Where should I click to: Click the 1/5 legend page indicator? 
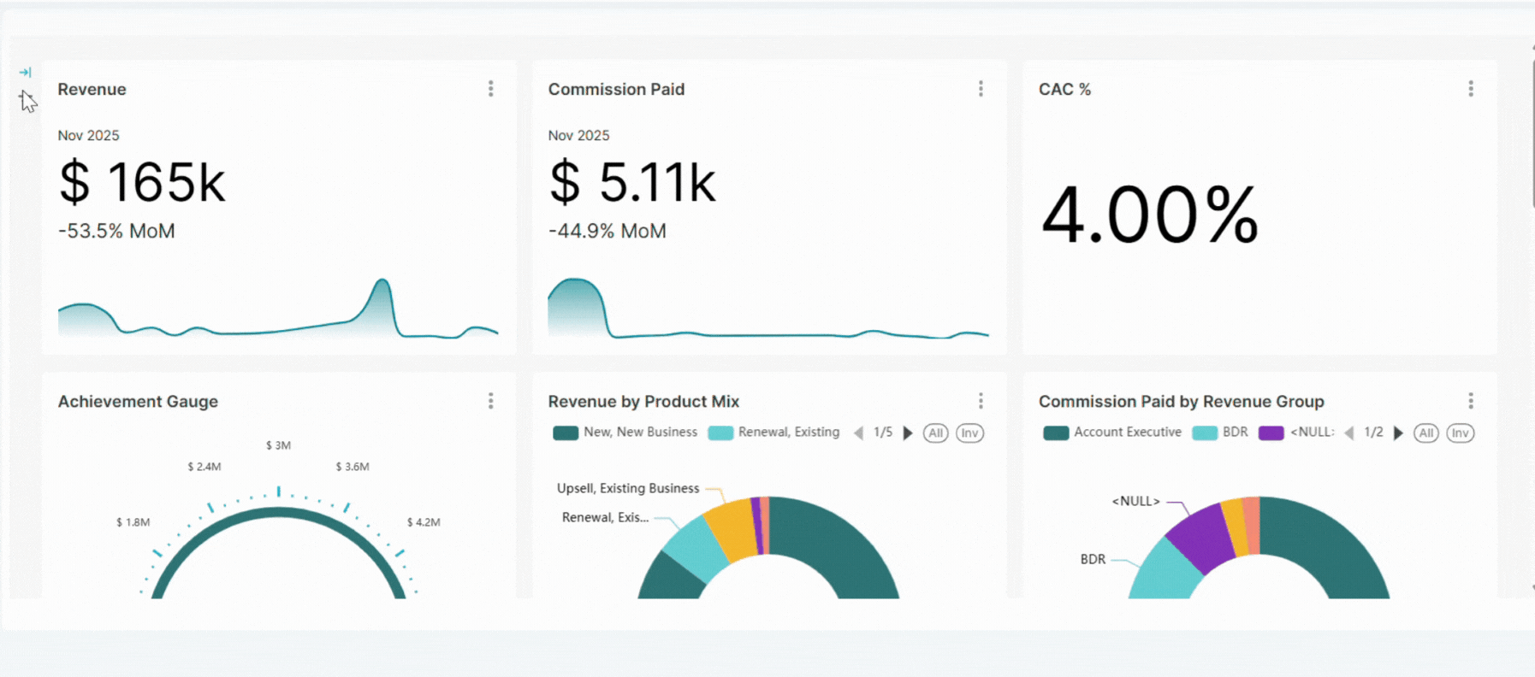click(883, 433)
